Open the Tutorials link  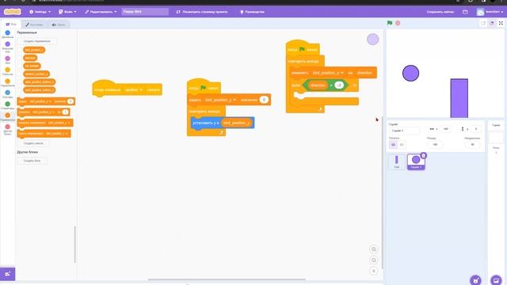(x=252, y=12)
